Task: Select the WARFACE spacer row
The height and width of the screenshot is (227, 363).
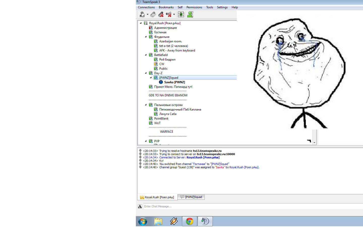Action: [x=167, y=132]
